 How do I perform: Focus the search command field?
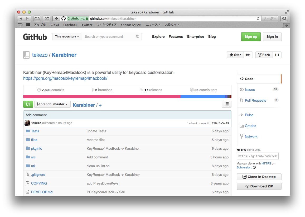coord(112,37)
